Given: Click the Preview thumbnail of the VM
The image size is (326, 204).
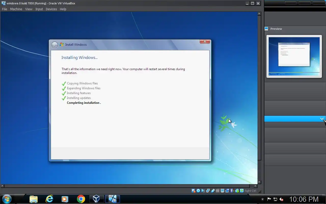Looking at the screenshot, I should tap(294, 56).
